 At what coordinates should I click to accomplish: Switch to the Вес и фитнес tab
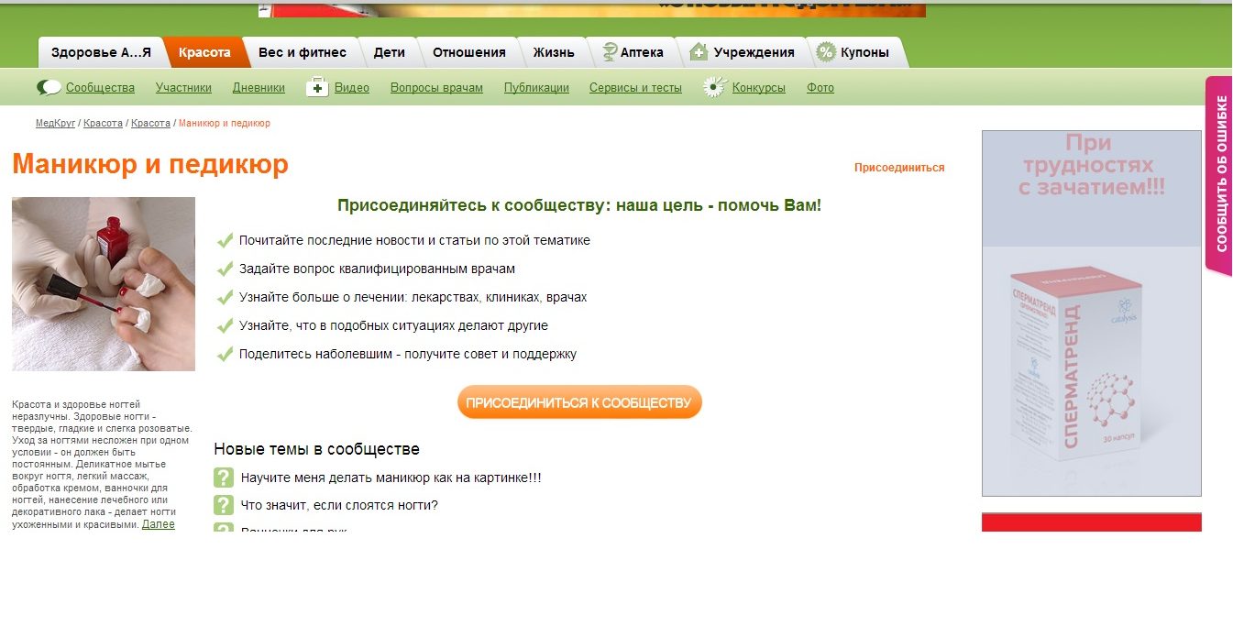tap(303, 52)
